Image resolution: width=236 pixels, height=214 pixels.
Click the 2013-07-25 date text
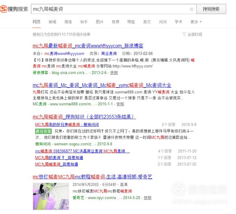[x=187, y=164]
